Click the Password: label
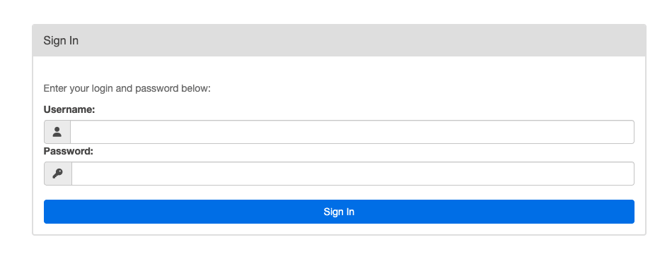672x266 pixels. (x=69, y=151)
